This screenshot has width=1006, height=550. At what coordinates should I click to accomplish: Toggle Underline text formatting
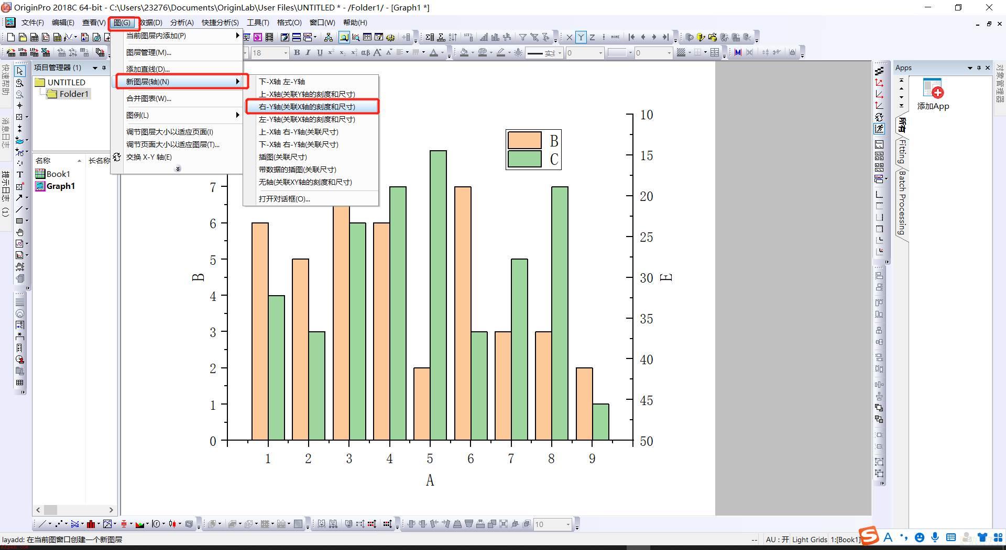pos(319,52)
